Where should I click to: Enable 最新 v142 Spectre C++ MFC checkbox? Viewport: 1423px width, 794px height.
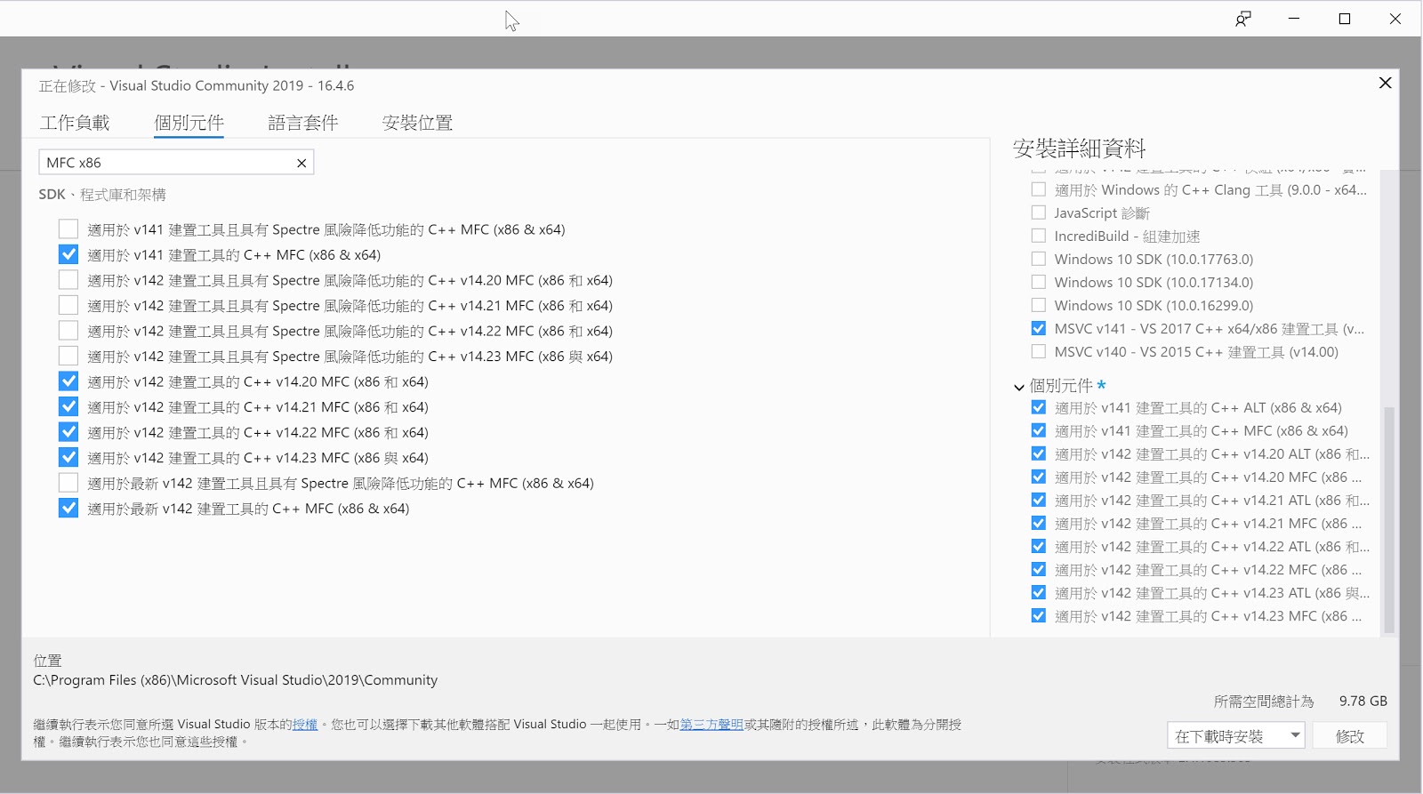click(68, 483)
